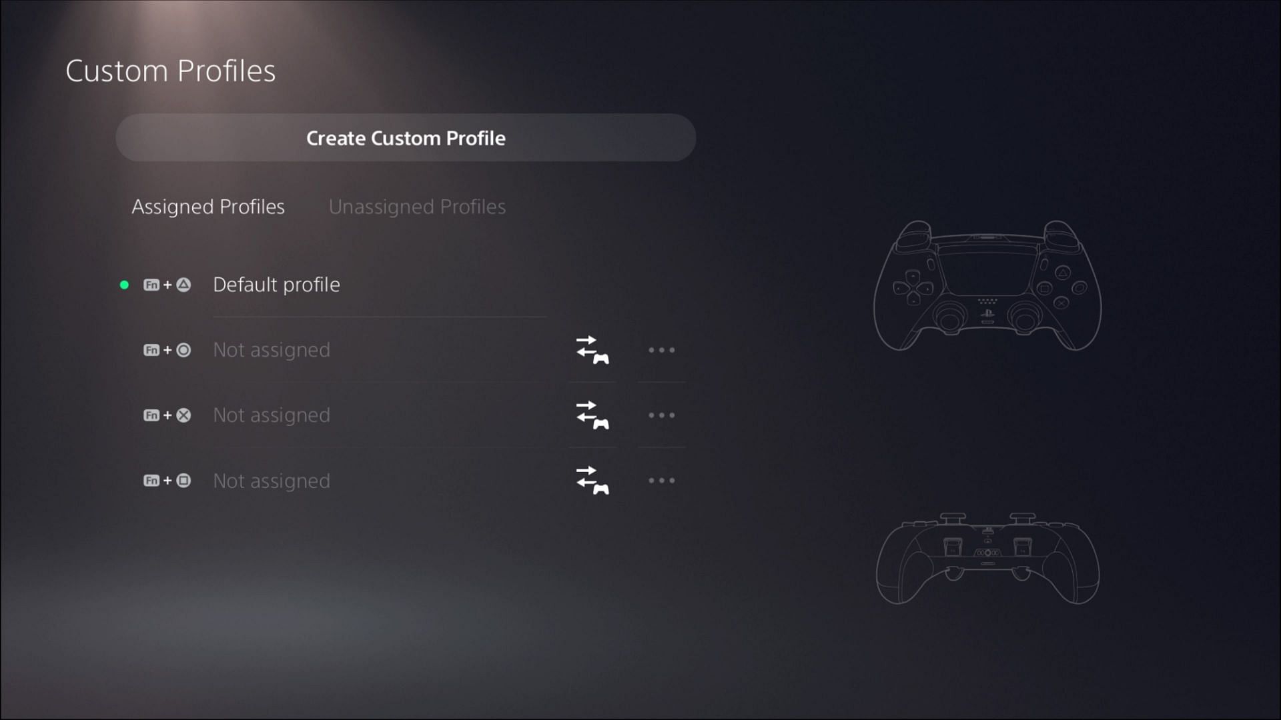Click the Fn+Triangle combo icon
This screenshot has width=1281, height=720.
(x=167, y=284)
